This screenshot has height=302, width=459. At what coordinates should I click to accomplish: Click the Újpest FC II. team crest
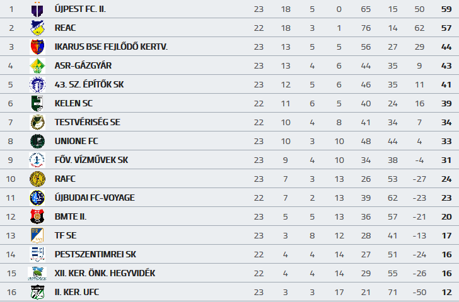click(x=38, y=9)
